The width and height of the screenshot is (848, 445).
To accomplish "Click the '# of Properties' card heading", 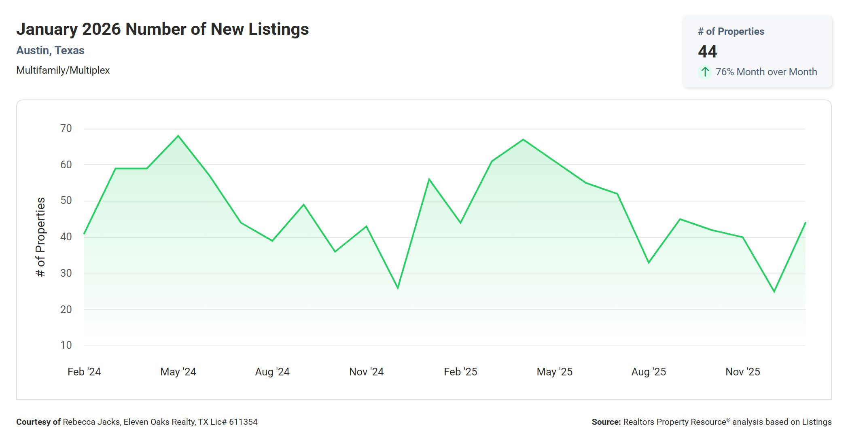I will 731,32.
